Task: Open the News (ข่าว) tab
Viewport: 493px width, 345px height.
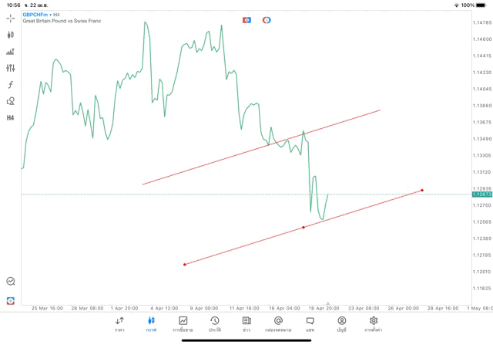Action: (246, 323)
